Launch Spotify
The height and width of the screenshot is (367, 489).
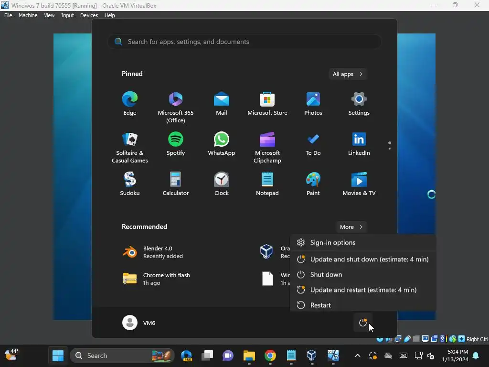(x=176, y=144)
